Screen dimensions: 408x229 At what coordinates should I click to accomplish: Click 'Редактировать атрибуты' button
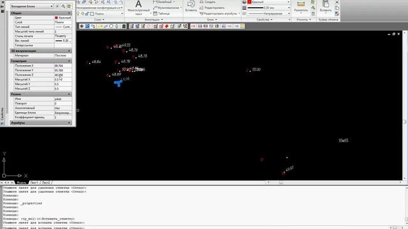pos(219,13)
